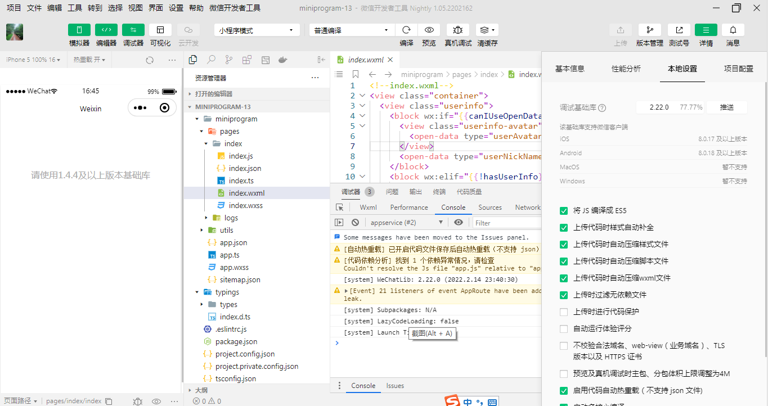Viewport: 768px width, 406px height.
Task: Expand the logs folder
Action: click(257, 218)
